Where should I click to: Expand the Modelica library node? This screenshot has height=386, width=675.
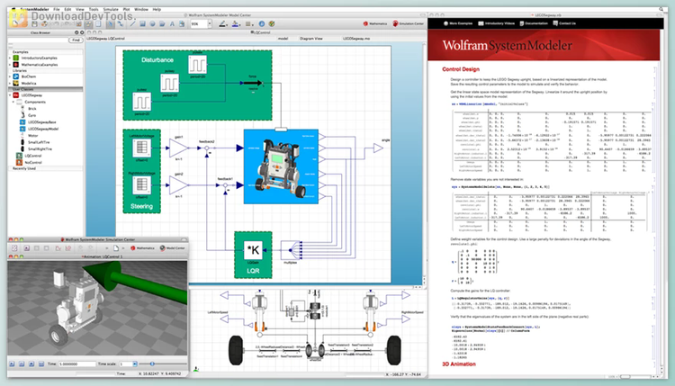click(10, 83)
